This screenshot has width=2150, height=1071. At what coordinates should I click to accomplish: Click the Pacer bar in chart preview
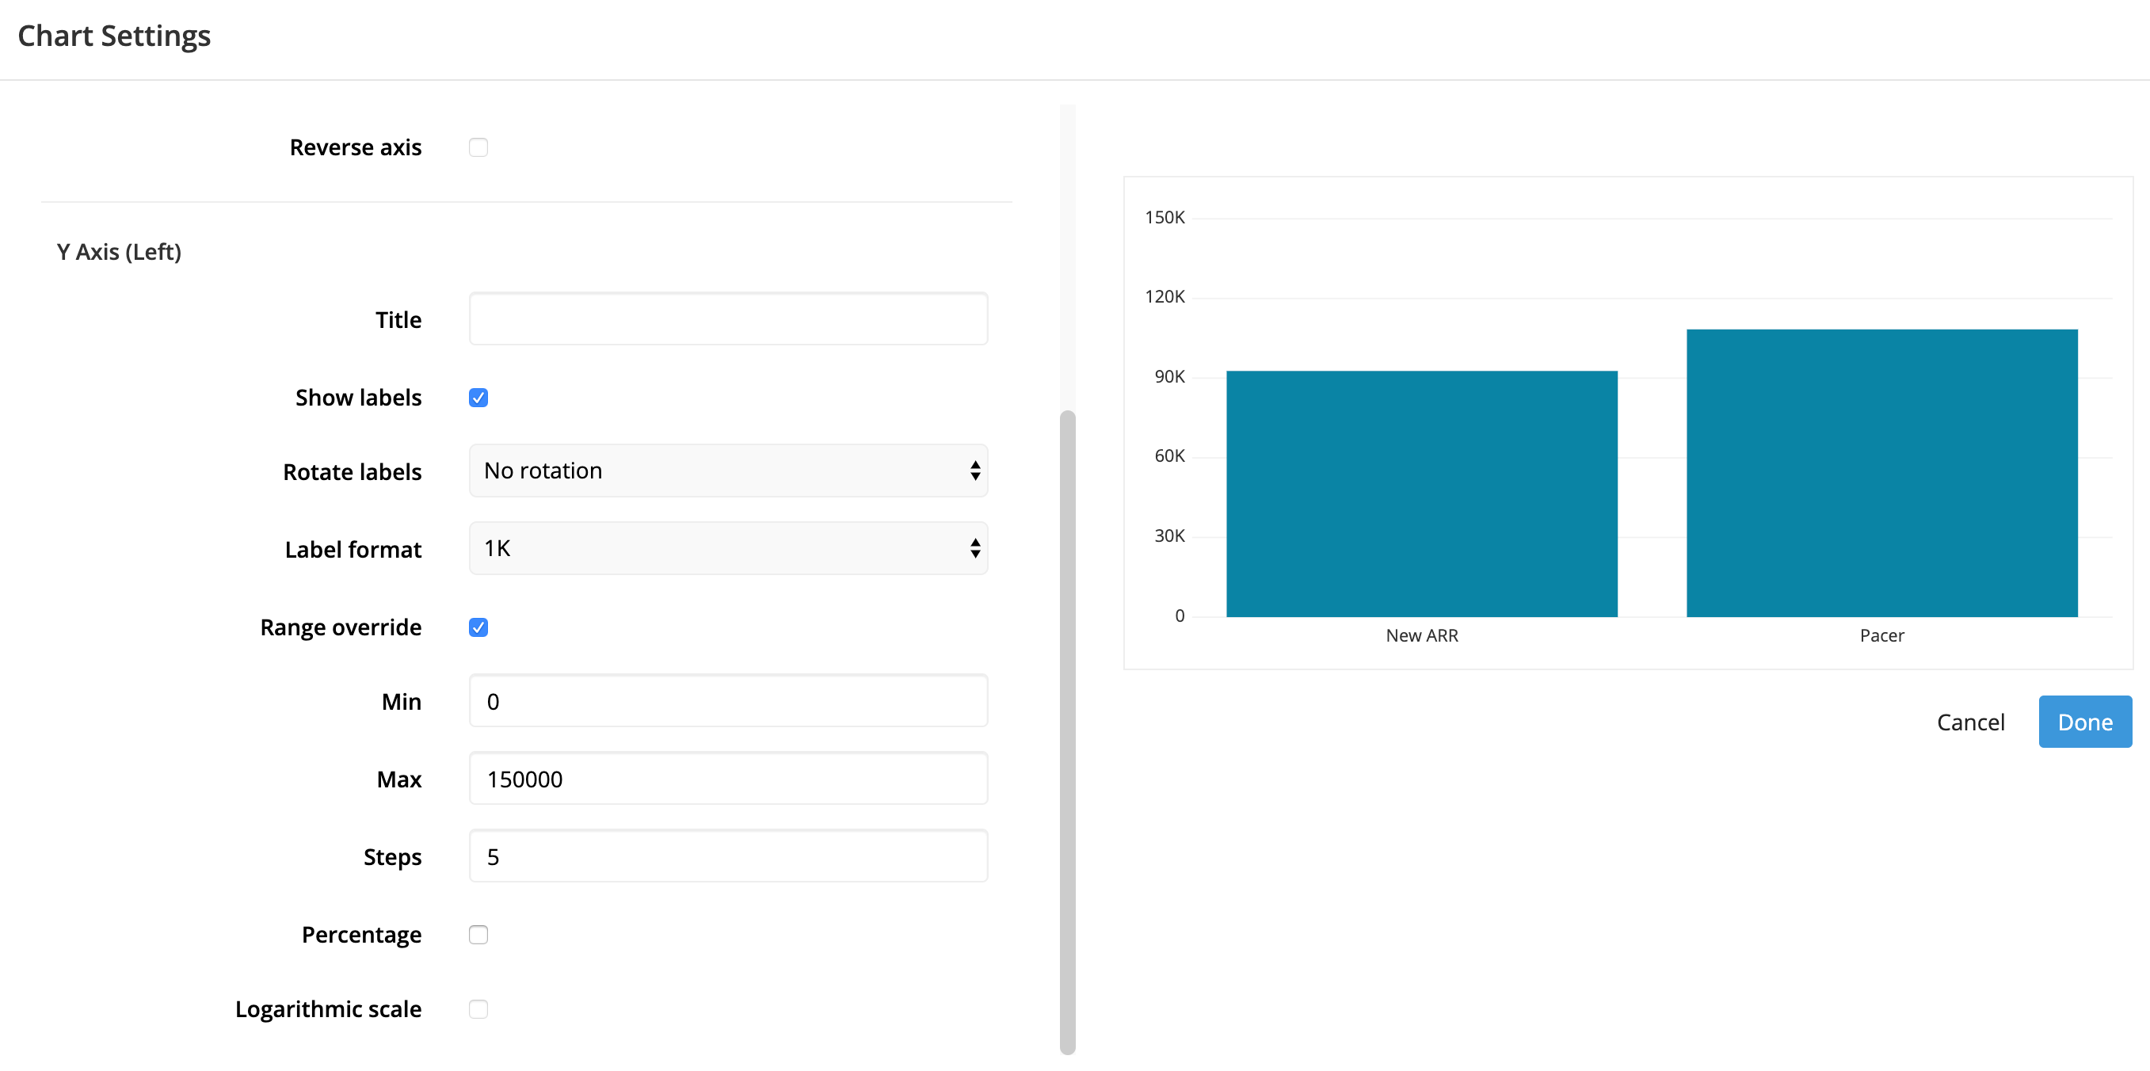click(x=1882, y=473)
